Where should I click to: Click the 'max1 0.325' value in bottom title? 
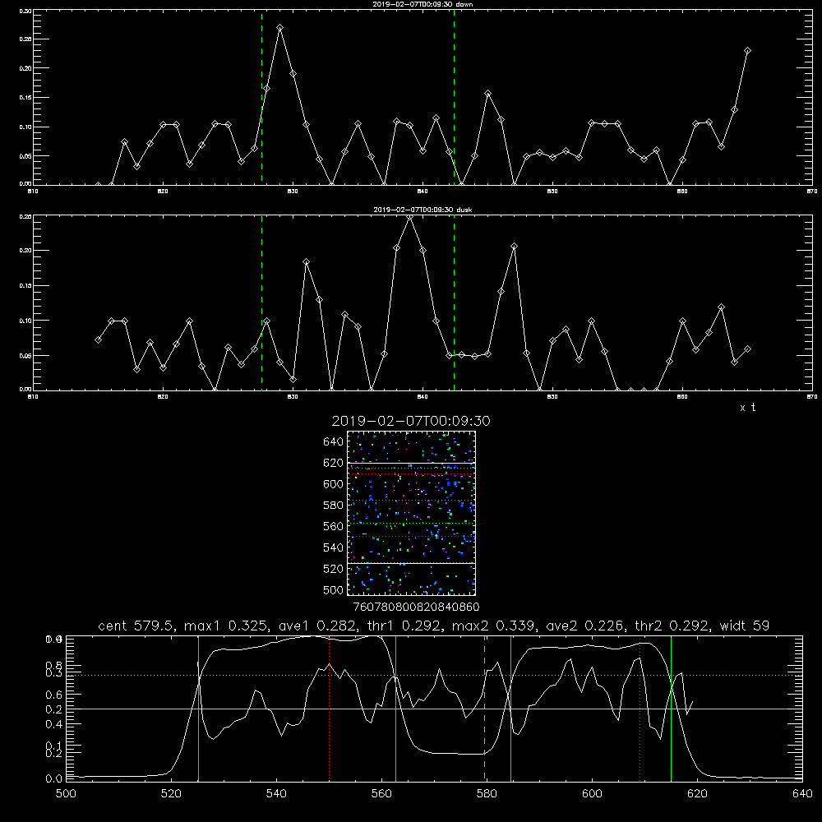tap(228, 626)
